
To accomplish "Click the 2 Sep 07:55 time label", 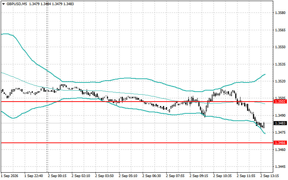I will coord(175,176).
